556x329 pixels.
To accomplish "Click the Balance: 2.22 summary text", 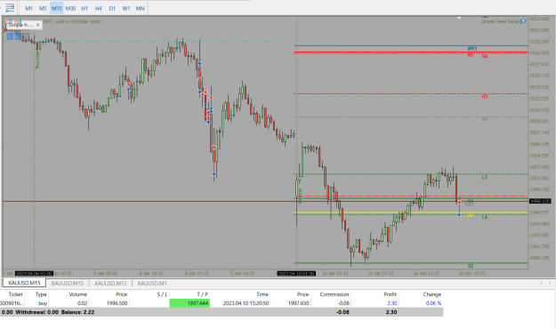I will [x=77, y=312].
